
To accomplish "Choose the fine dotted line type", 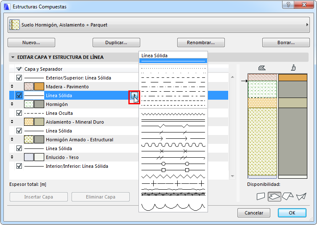I will [173, 69].
